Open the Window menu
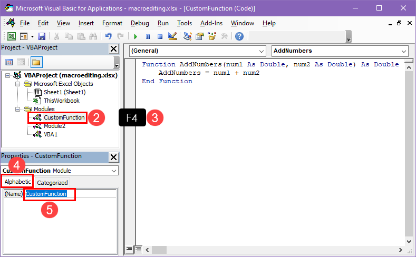The image size is (416, 257). (242, 23)
